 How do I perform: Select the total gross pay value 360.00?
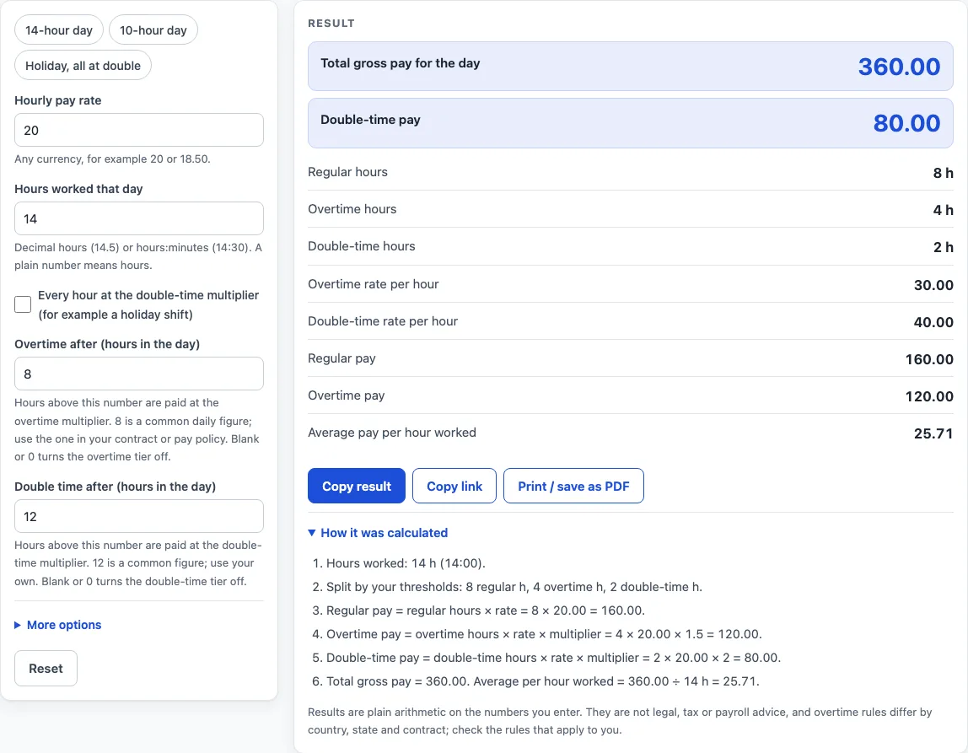click(899, 67)
